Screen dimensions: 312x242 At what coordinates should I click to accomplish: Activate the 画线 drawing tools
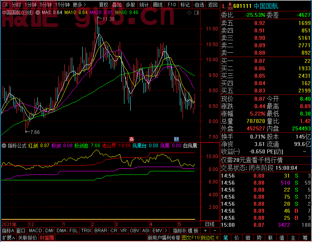click(x=158, y=5)
